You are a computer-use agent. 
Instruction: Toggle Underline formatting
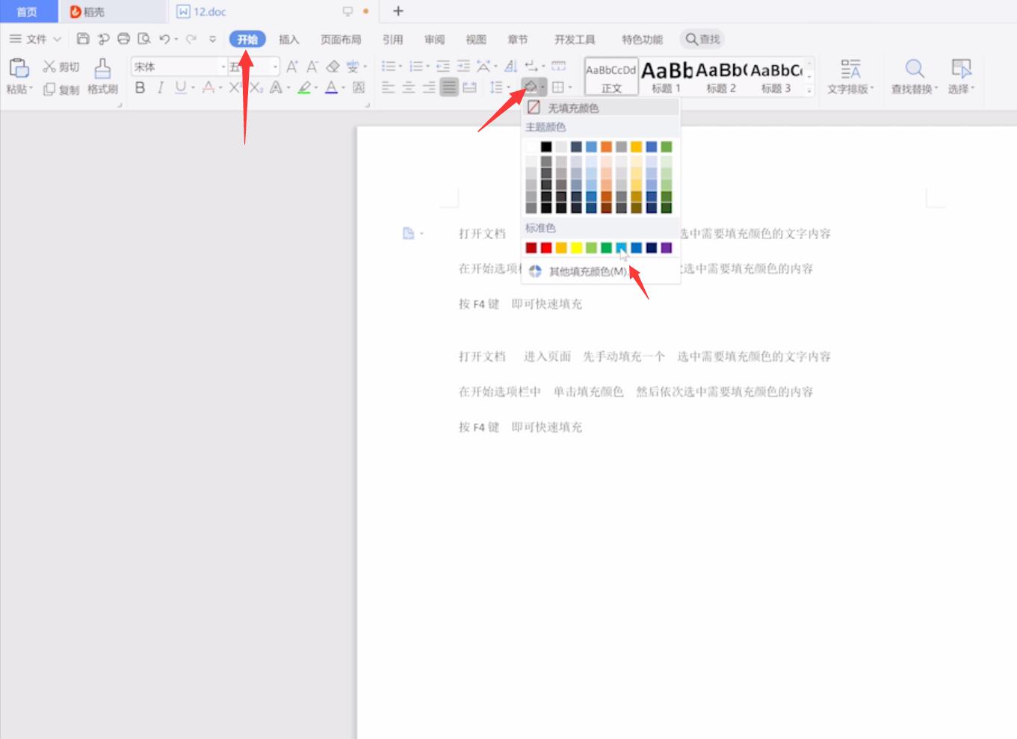tap(180, 87)
